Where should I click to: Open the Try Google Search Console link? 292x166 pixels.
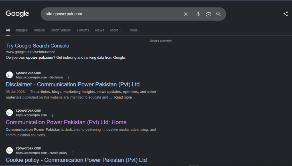click(38, 46)
